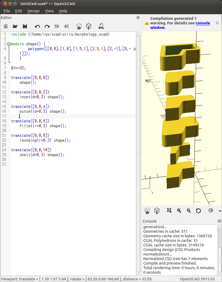Viewport: 222px width, 282px height.
Task: Save the current document
Action: [x=25, y=26]
